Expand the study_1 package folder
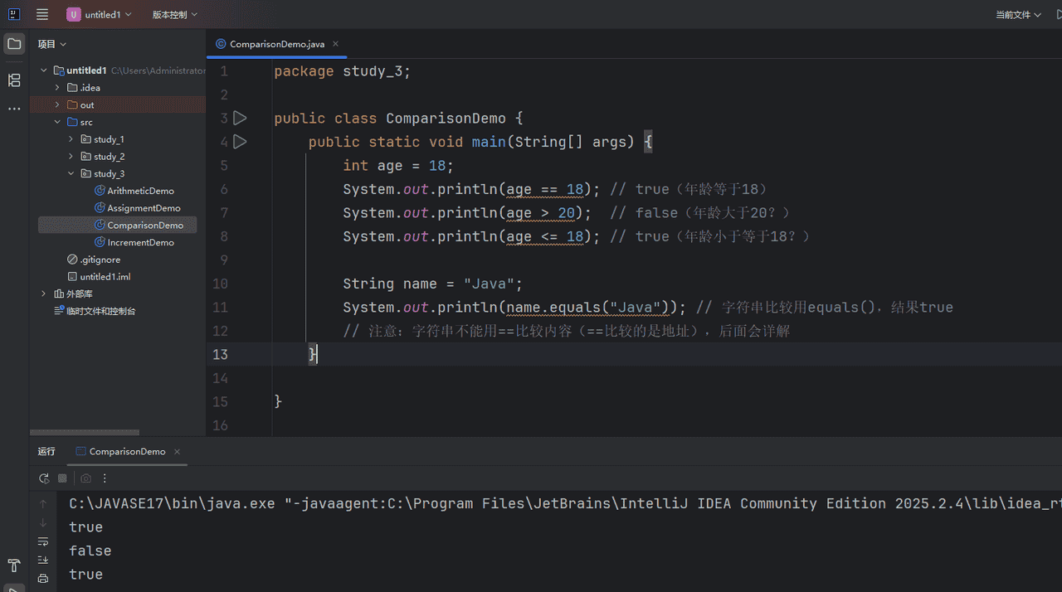1062x592 pixels. click(71, 139)
